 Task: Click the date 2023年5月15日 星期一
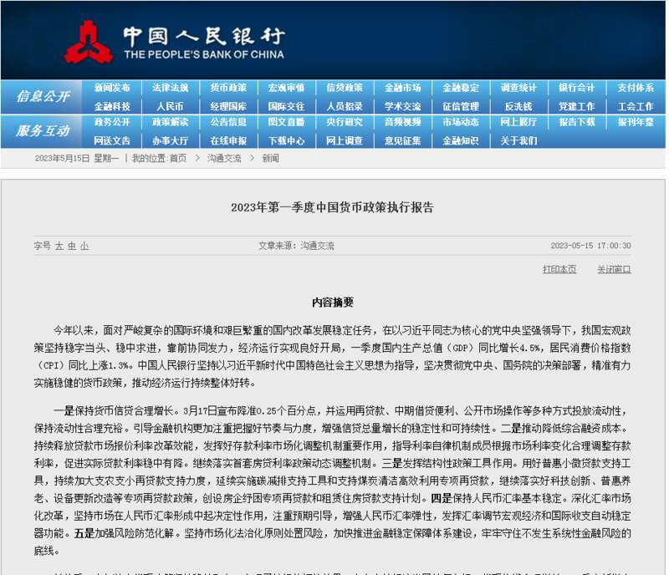tap(77, 158)
